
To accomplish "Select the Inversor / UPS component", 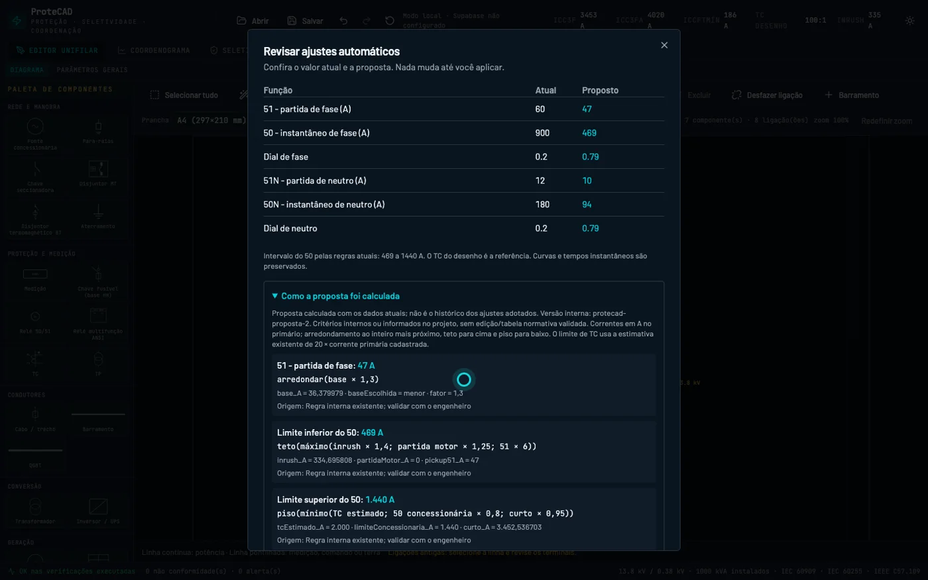I will [x=98, y=511].
